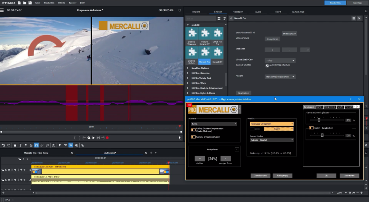Open the Ansicht Horizontal vergleichen dropdown in panel
This screenshot has height=202, width=369.
280,77
